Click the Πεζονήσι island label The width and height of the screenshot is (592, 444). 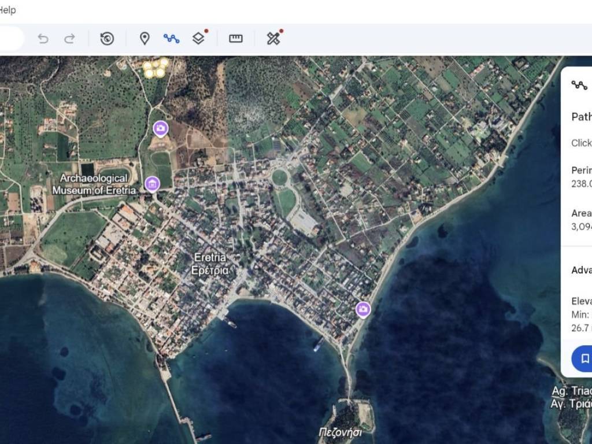pos(340,432)
